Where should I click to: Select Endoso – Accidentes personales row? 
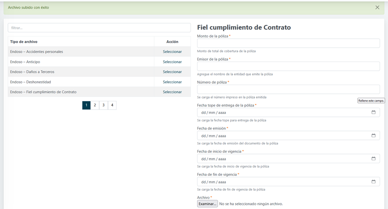click(172, 52)
